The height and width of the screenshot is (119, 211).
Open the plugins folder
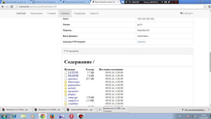(72, 94)
